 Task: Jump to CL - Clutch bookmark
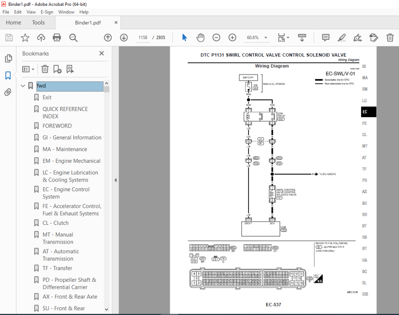[55, 223]
